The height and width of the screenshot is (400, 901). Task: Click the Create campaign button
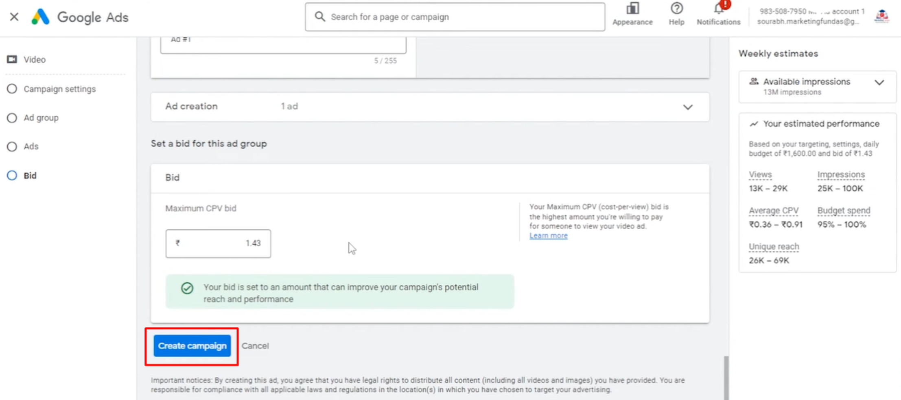[x=192, y=346]
